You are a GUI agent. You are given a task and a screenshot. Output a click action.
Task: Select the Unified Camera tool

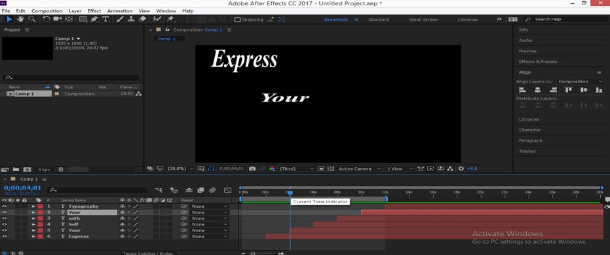pyautogui.click(x=58, y=19)
